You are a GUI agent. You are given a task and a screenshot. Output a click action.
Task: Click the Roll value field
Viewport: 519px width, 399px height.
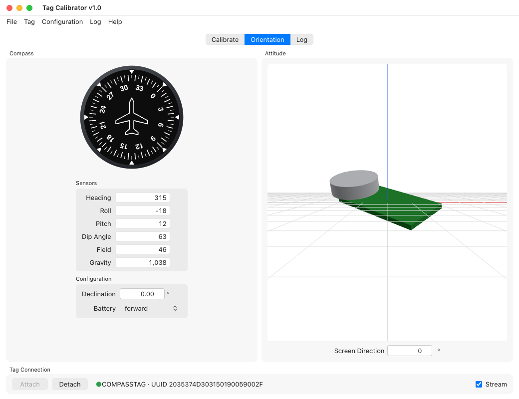(x=143, y=210)
